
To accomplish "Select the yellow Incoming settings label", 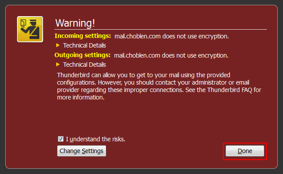I will [x=83, y=36].
